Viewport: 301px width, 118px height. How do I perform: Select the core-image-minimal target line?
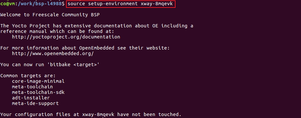point(38,81)
